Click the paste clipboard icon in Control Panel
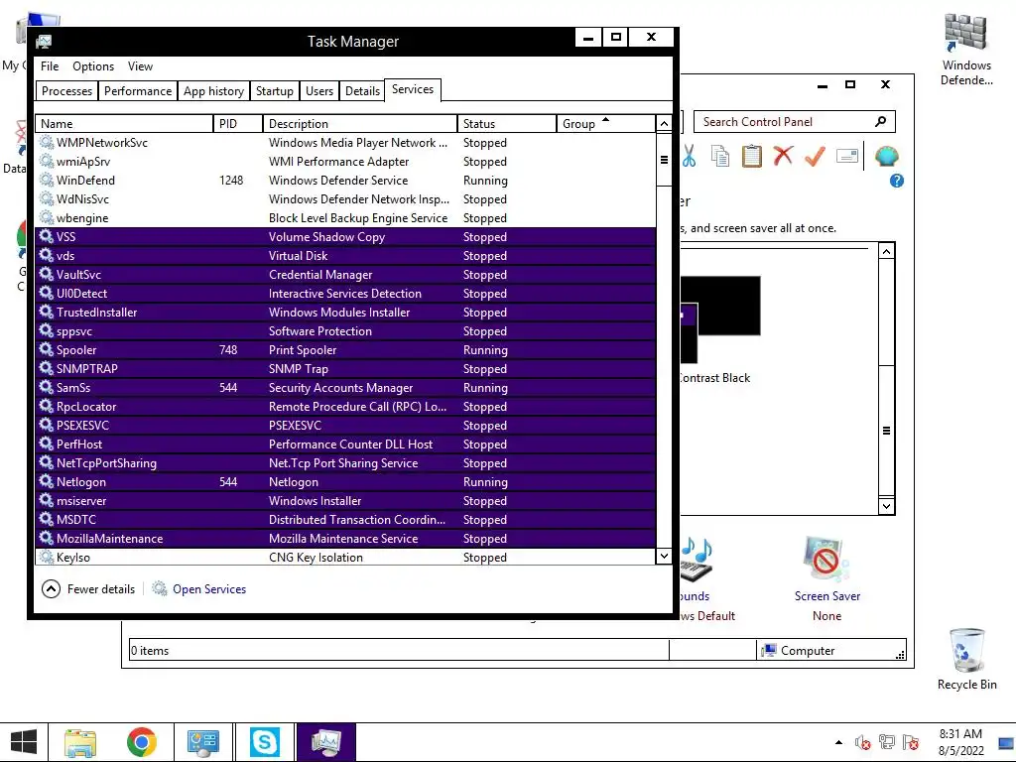 click(x=752, y=156)
